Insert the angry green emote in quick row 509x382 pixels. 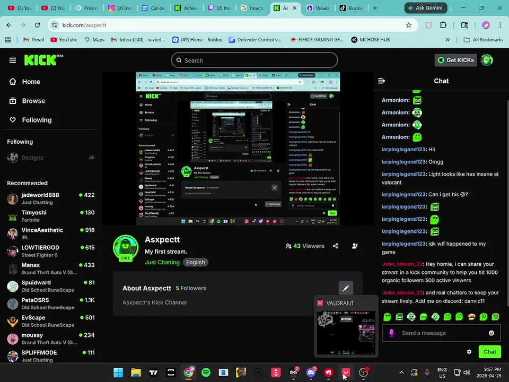click(399, 317)
